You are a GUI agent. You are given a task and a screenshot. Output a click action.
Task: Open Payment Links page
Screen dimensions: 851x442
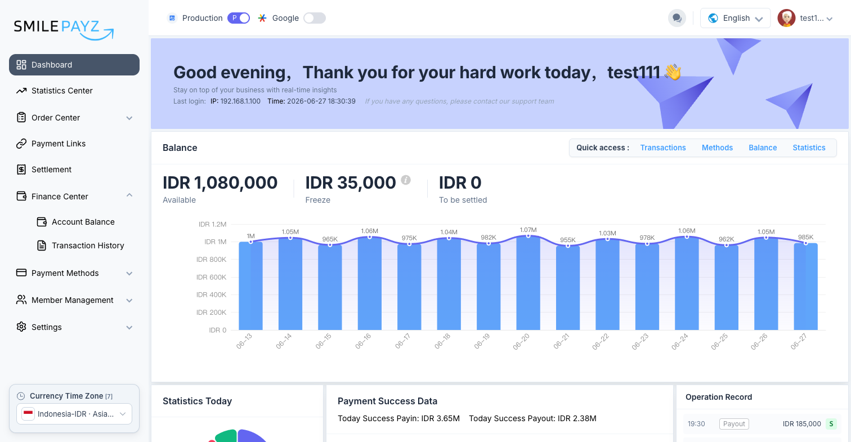74,144
